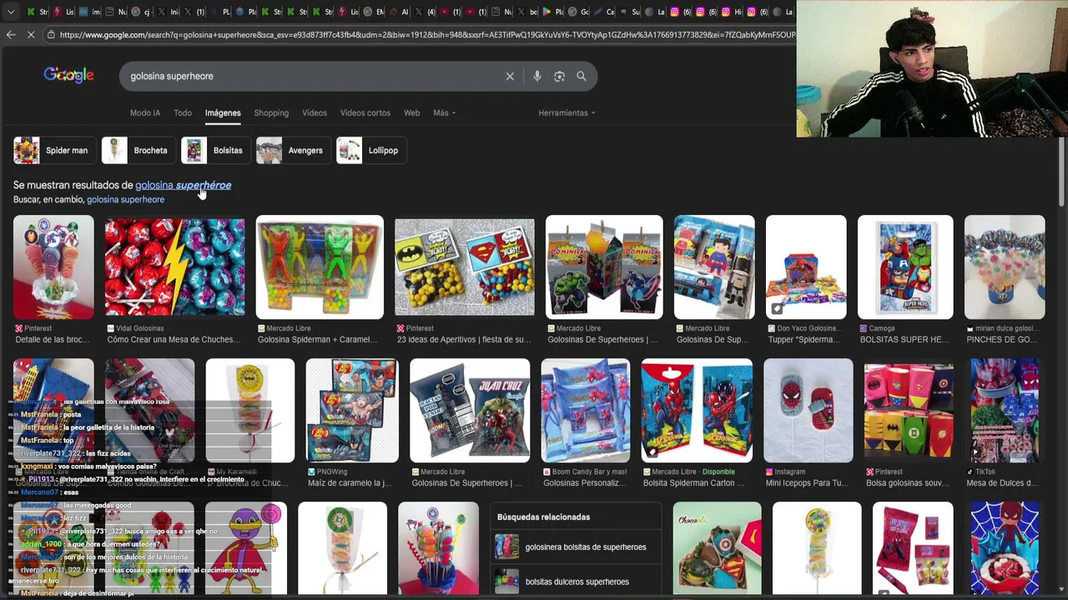Image resolution: width=1068 pixels, height=600 pixels.
Task: Open chocolate strawberries superhero thumbnail
Action: (x=717, y=548)
